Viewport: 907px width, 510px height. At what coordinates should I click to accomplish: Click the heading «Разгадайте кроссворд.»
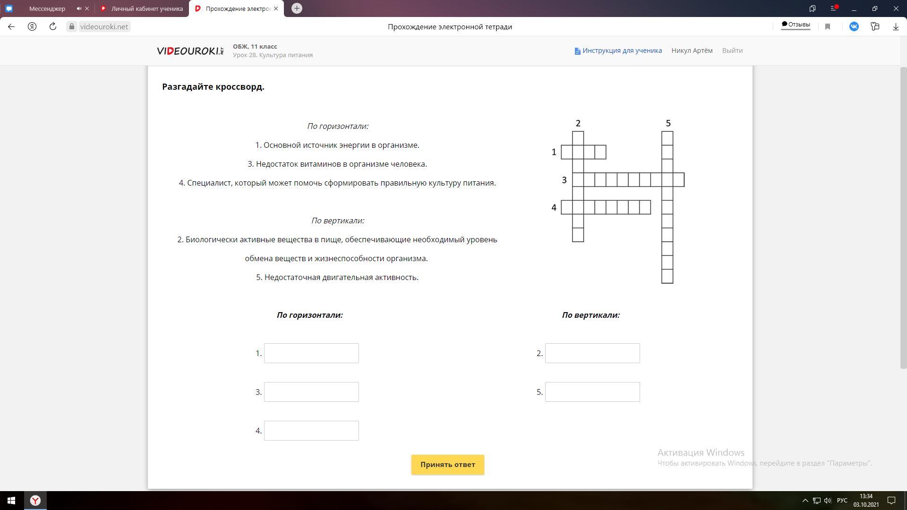click(x=213, y=87)
